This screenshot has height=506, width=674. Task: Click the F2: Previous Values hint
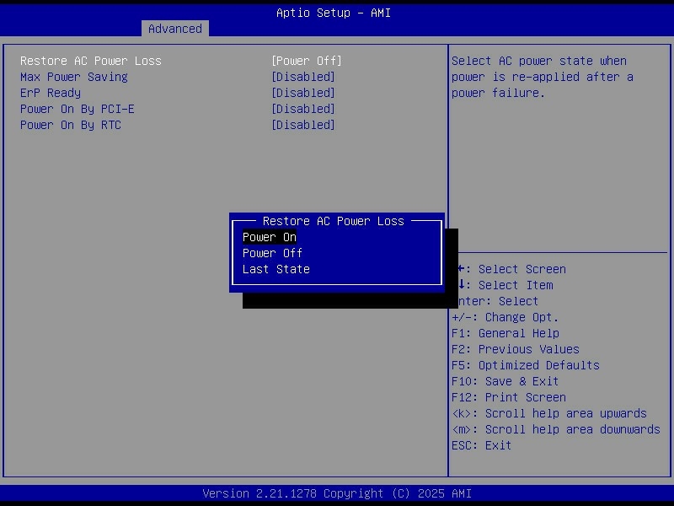tap(516, 349)
